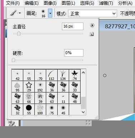This screenshot has width=135, height=138.
Task: Select the 39 splatter brush preset
Action: tap(40, 98)
